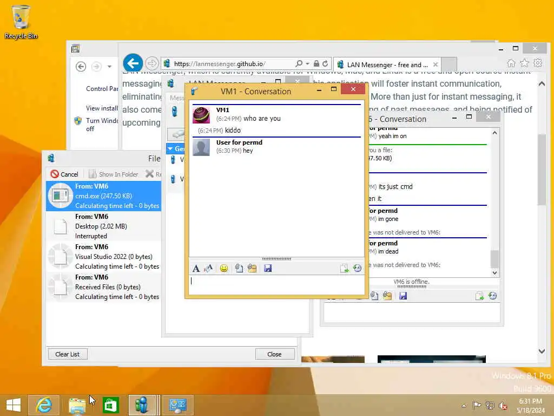Image resolution: width=554 pixels, height=416 pixels.
Task: Switch to LAN Messenger taskbar icon
Action: tap(142, 405)
